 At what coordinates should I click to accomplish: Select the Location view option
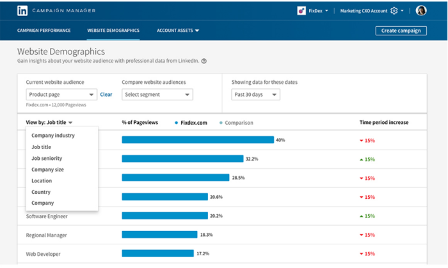pyautogui.click(x=42, y=181)
